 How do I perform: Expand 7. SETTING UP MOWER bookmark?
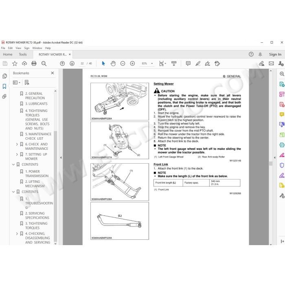coord(17,154)
